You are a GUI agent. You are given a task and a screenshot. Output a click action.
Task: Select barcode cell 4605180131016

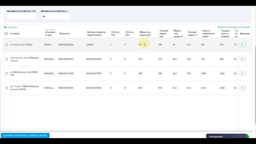(x=66, y=45)
